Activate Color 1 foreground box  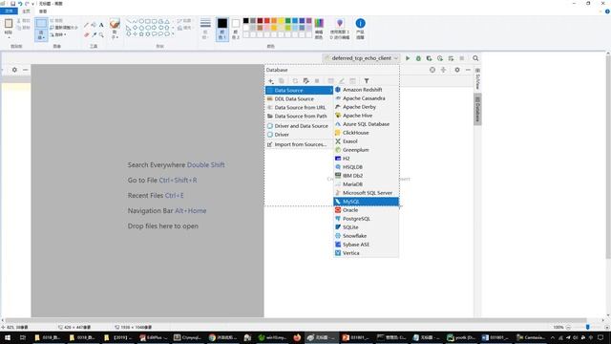click(222, 29)
